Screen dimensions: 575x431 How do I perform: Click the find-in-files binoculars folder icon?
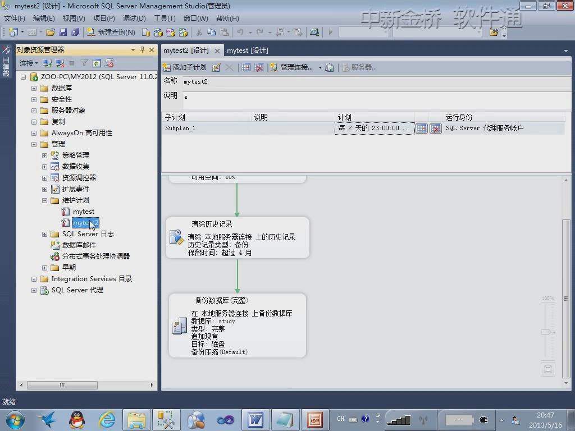pos(494,32)
